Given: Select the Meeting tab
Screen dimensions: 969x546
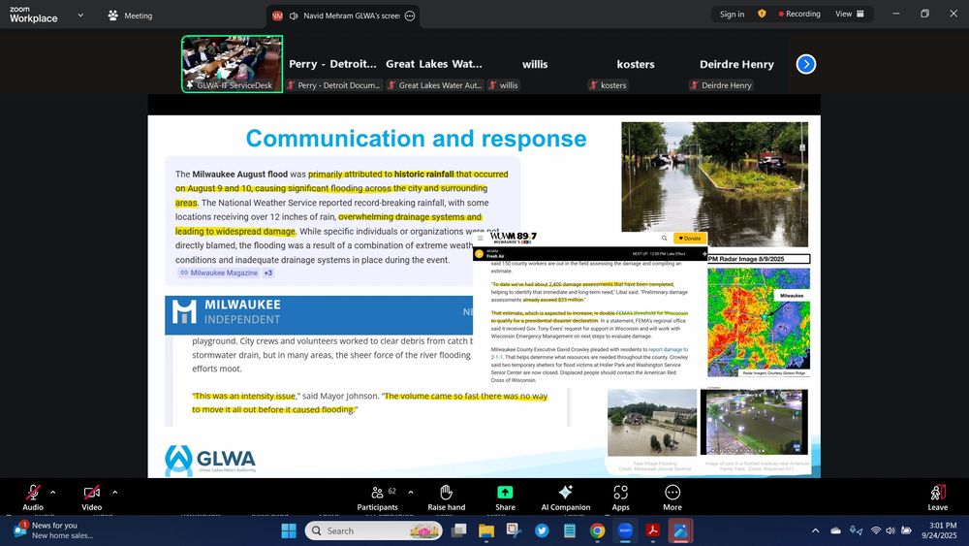Looking at the screenshot, I should tap(130, 16).
